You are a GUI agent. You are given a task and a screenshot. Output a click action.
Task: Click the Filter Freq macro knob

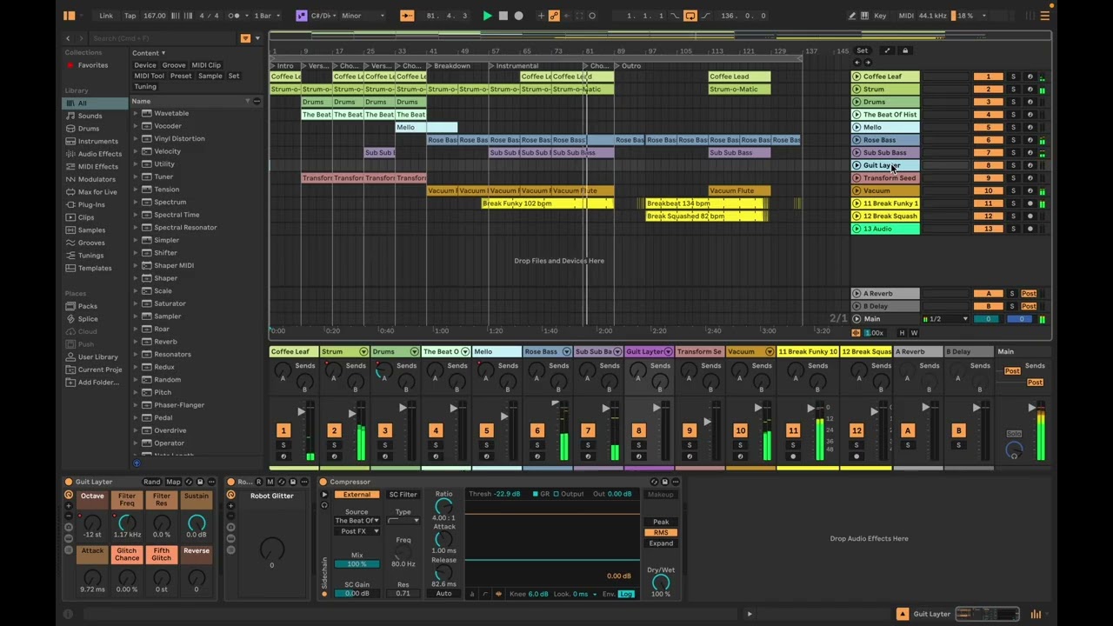pos(127,523)
